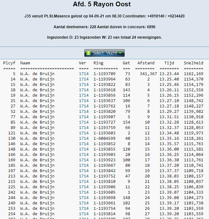The image size is (209, 219).
Task: Click W.A. de Bruijn in placement 249 row
Action: click(37, 203)
